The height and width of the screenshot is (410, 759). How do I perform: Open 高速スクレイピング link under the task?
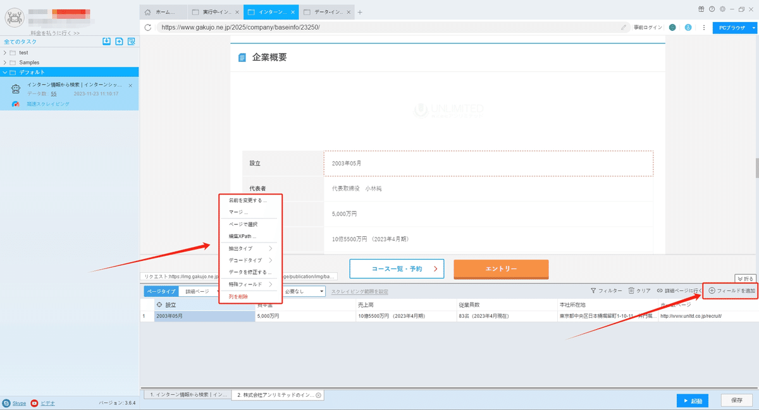coord(48,104)
